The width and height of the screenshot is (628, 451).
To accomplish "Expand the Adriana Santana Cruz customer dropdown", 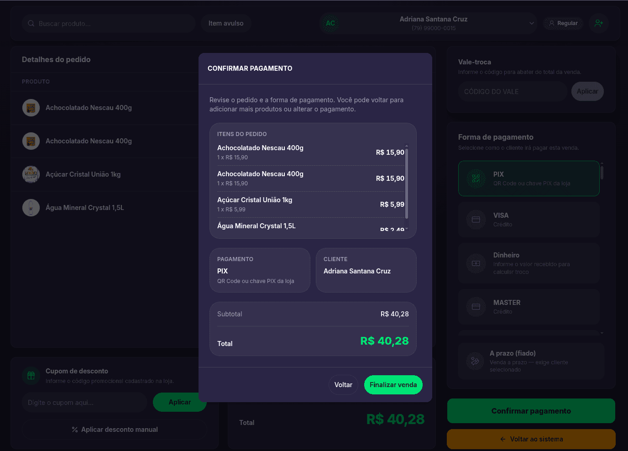I will (532, 23).
